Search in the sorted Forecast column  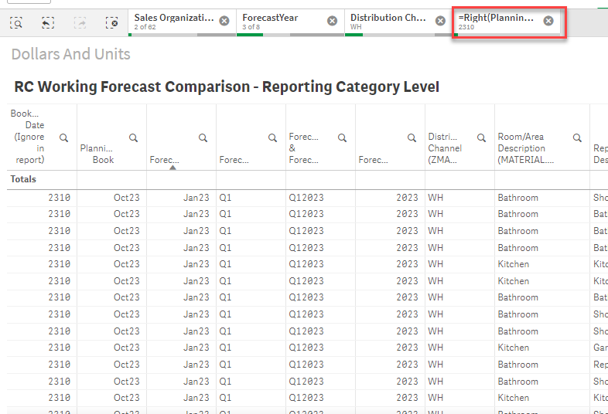click(x=203, y=137)
